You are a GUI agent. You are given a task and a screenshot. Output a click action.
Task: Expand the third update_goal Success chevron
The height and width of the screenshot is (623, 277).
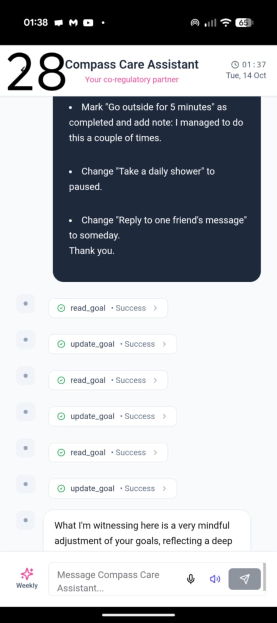(x=164, y=489)
